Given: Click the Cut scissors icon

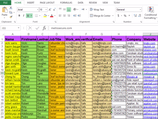Looking at the screenshot, I should pos(11,8).
